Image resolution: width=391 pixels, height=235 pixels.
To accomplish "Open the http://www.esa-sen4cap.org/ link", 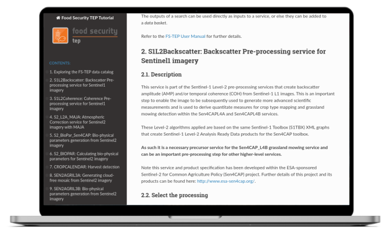I will [x=225, y=181].
